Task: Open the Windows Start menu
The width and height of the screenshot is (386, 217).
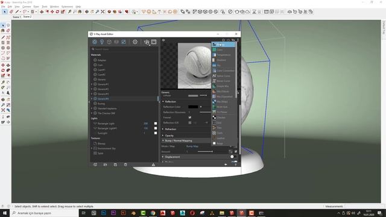Action: tap(5, 213)
